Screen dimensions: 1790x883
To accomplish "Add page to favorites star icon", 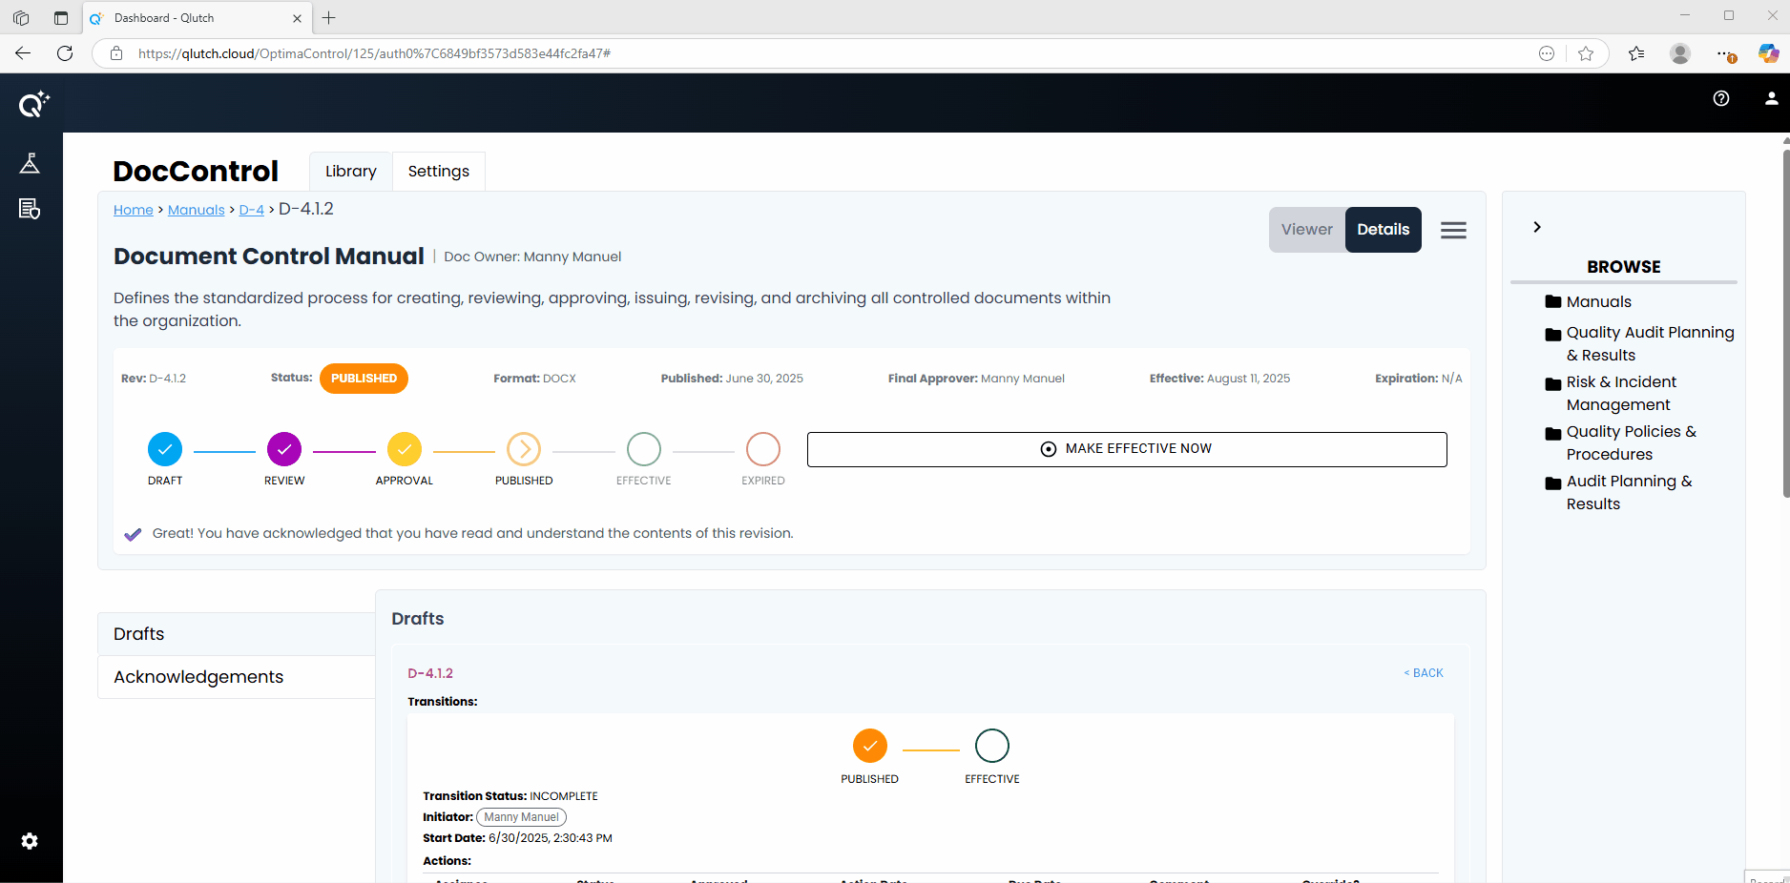I will point(1586,53).
